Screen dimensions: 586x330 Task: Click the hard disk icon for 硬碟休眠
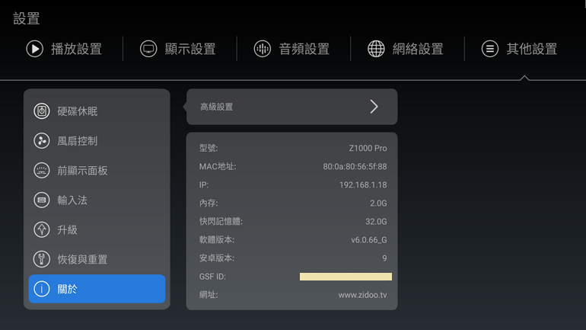point(42,111)
